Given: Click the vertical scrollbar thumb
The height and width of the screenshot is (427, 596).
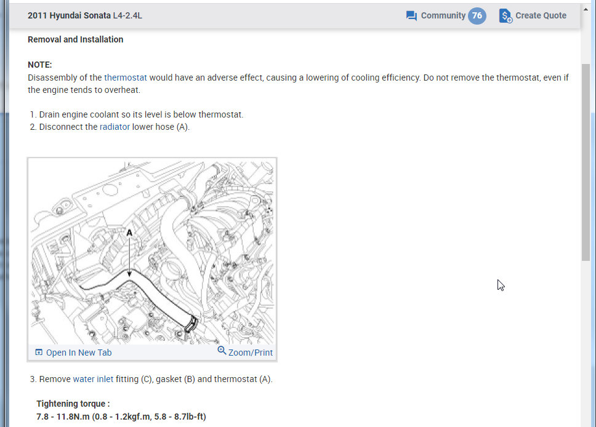Looking at the screenshot, I should (x=586, y=162).
